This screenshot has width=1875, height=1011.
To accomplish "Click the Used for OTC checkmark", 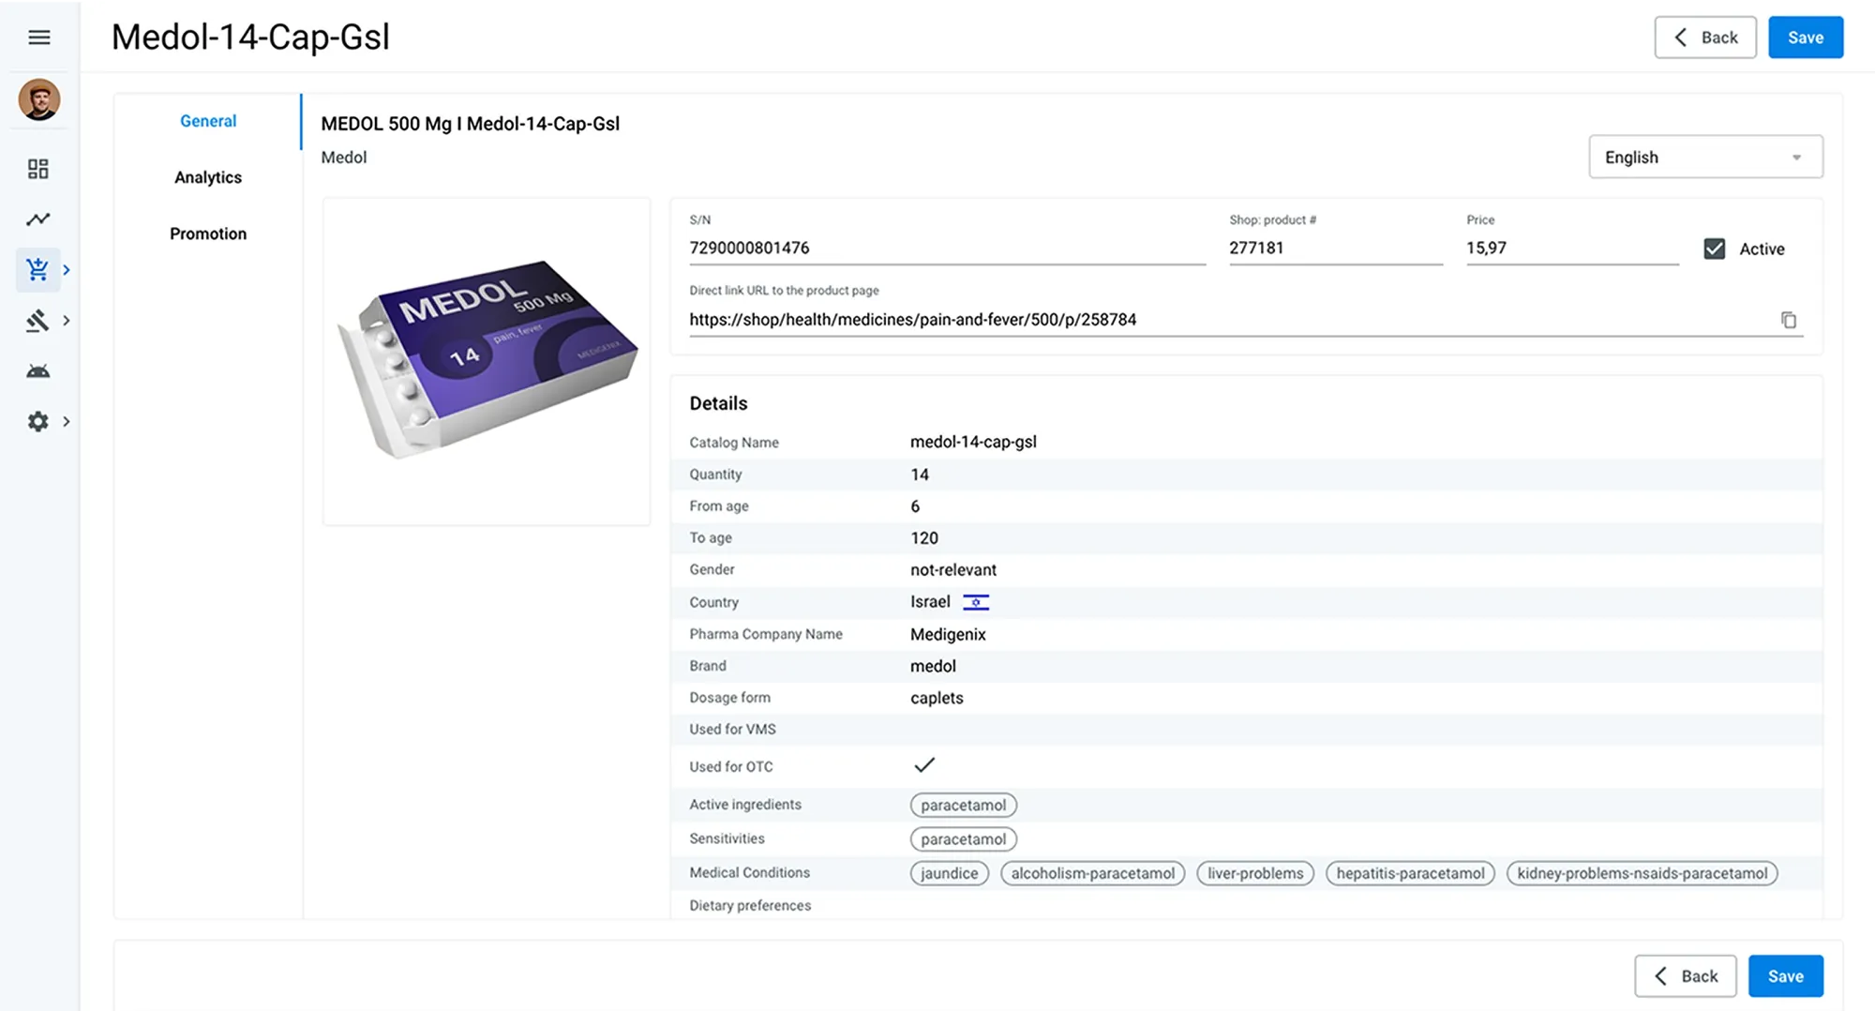I will pos(924,765).
